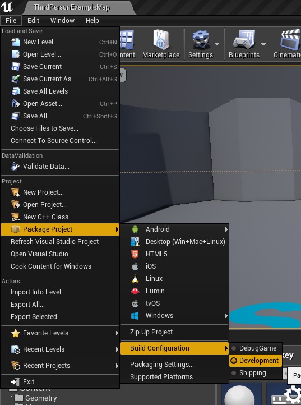
Task: Click the Save Current floppy icon
Action: pyautogui.click(x=16, y=67)
